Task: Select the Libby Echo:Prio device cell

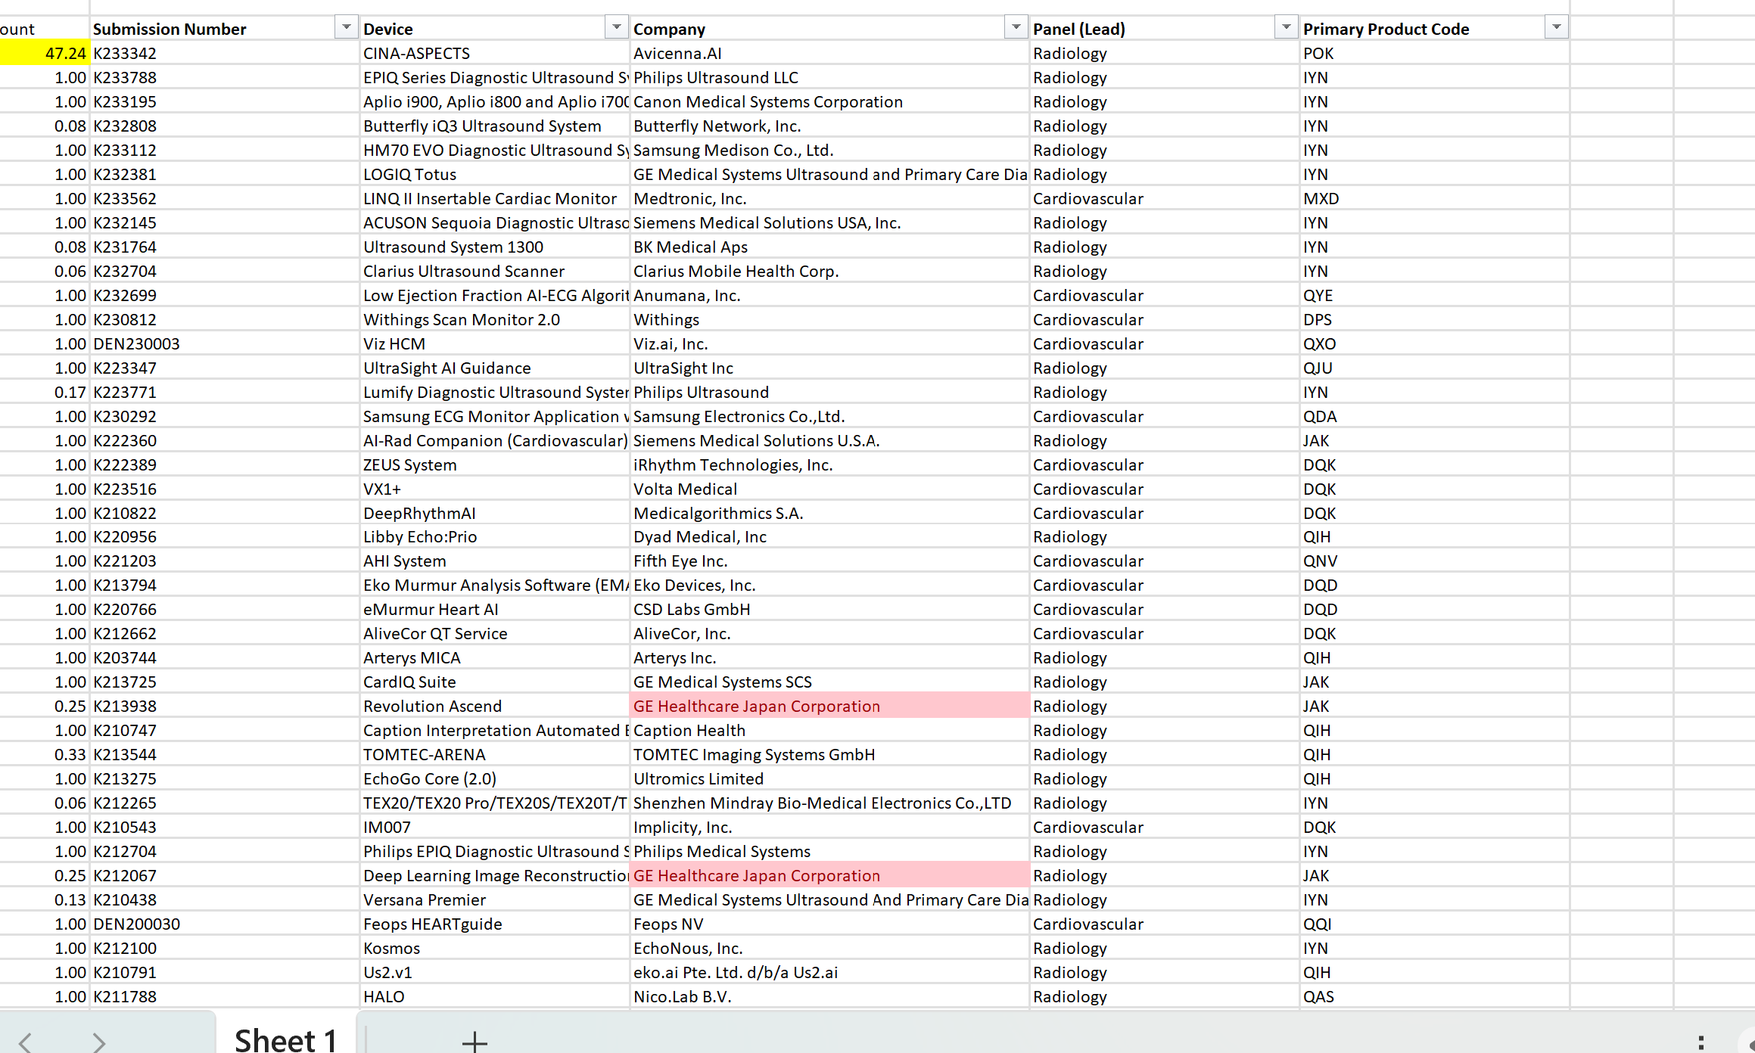Action: point(495,536)
